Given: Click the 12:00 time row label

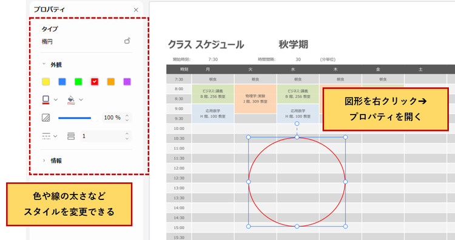Looking at the screenshot, I should click(x=179, y=168).
